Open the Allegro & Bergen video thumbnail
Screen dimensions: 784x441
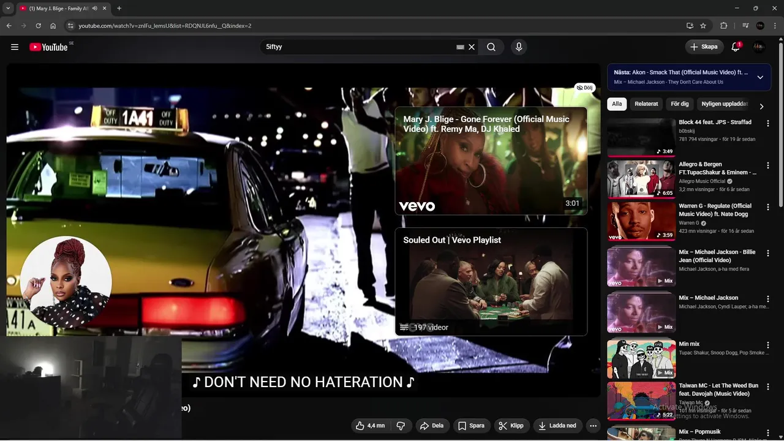[641, 179]
